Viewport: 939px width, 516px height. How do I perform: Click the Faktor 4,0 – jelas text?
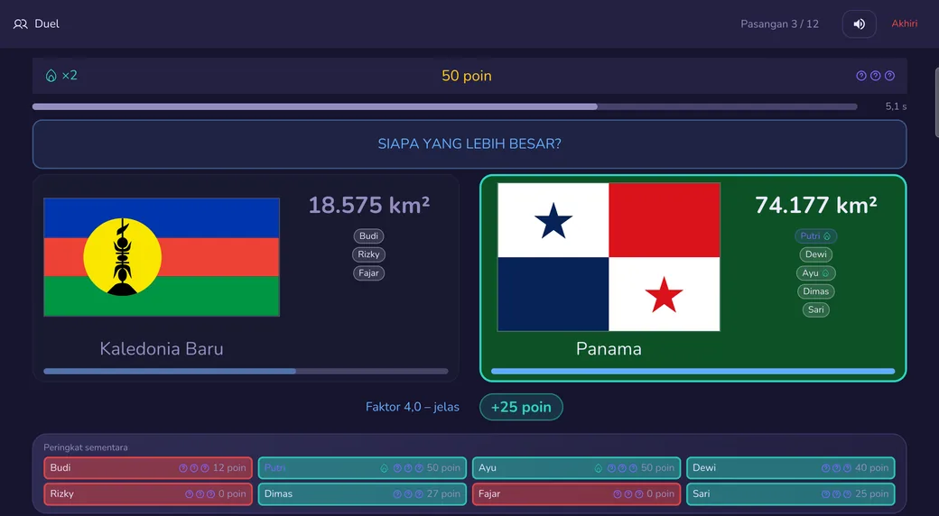(x=413, y=407)
